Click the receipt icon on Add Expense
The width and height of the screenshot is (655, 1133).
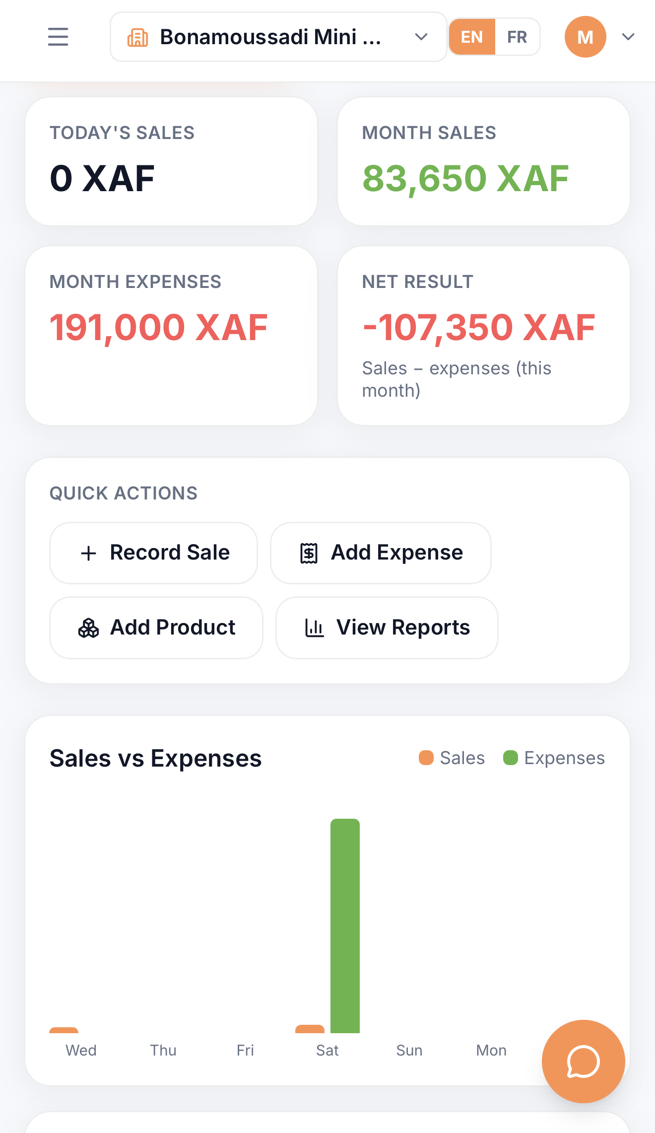tap(309, 553)
